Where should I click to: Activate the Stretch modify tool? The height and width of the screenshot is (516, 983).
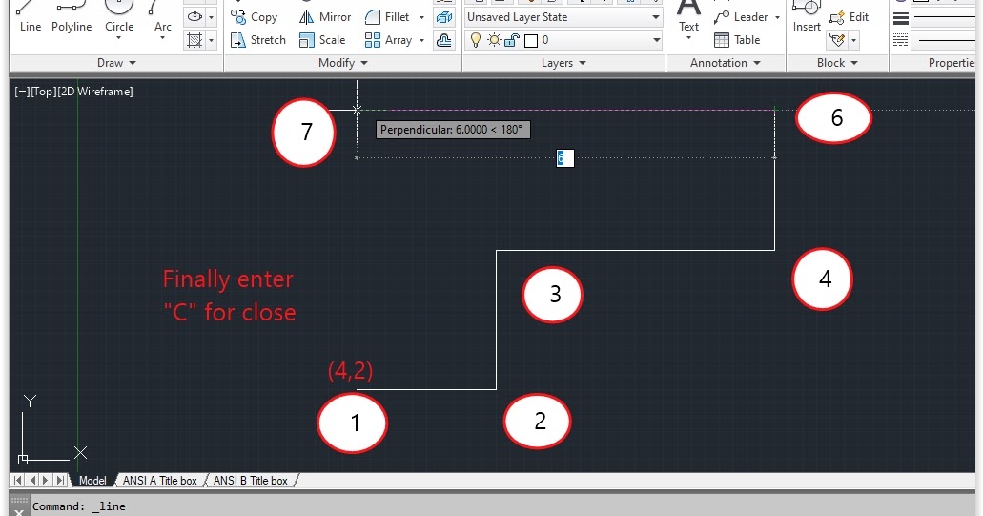(257, 40)
